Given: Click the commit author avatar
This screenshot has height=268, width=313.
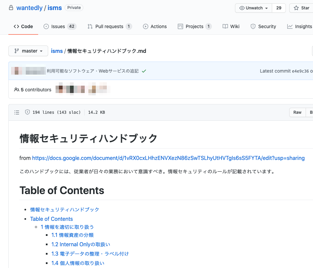Looking at the screenshot, I should [x=16, y=71].
